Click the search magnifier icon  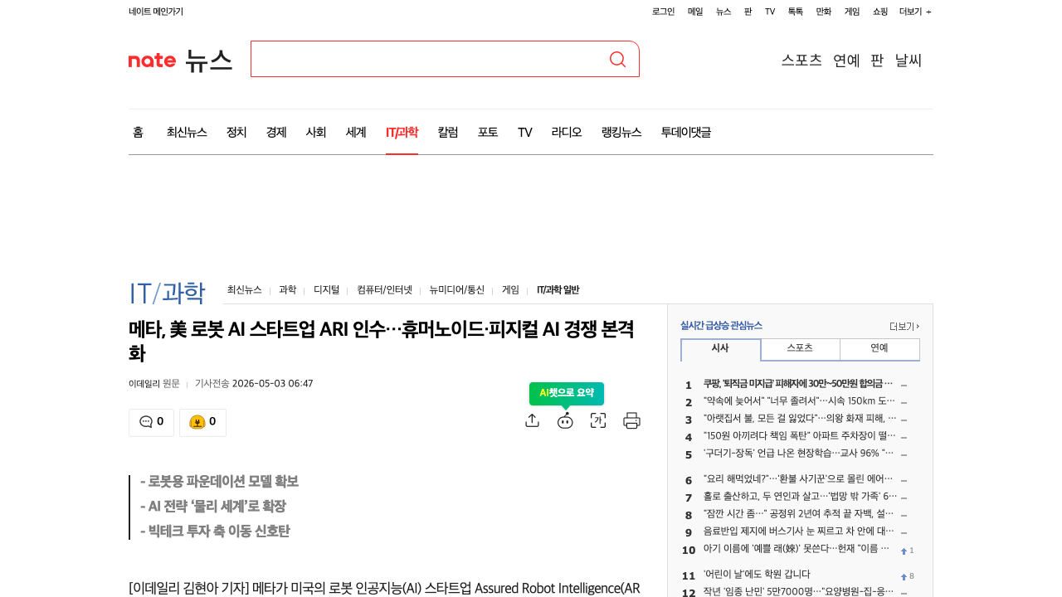617,59
